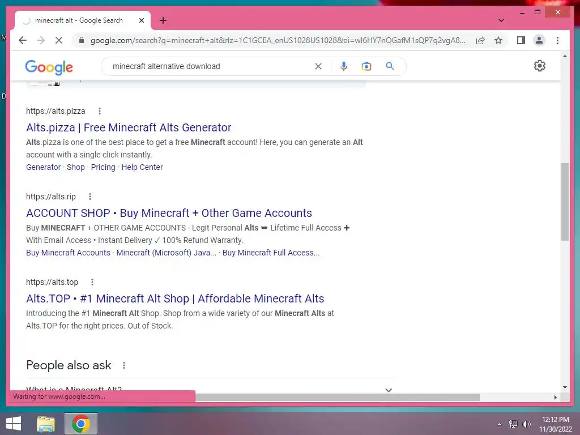
Task: Bookmark this page with the star
Action: click(x=498, y=40)
